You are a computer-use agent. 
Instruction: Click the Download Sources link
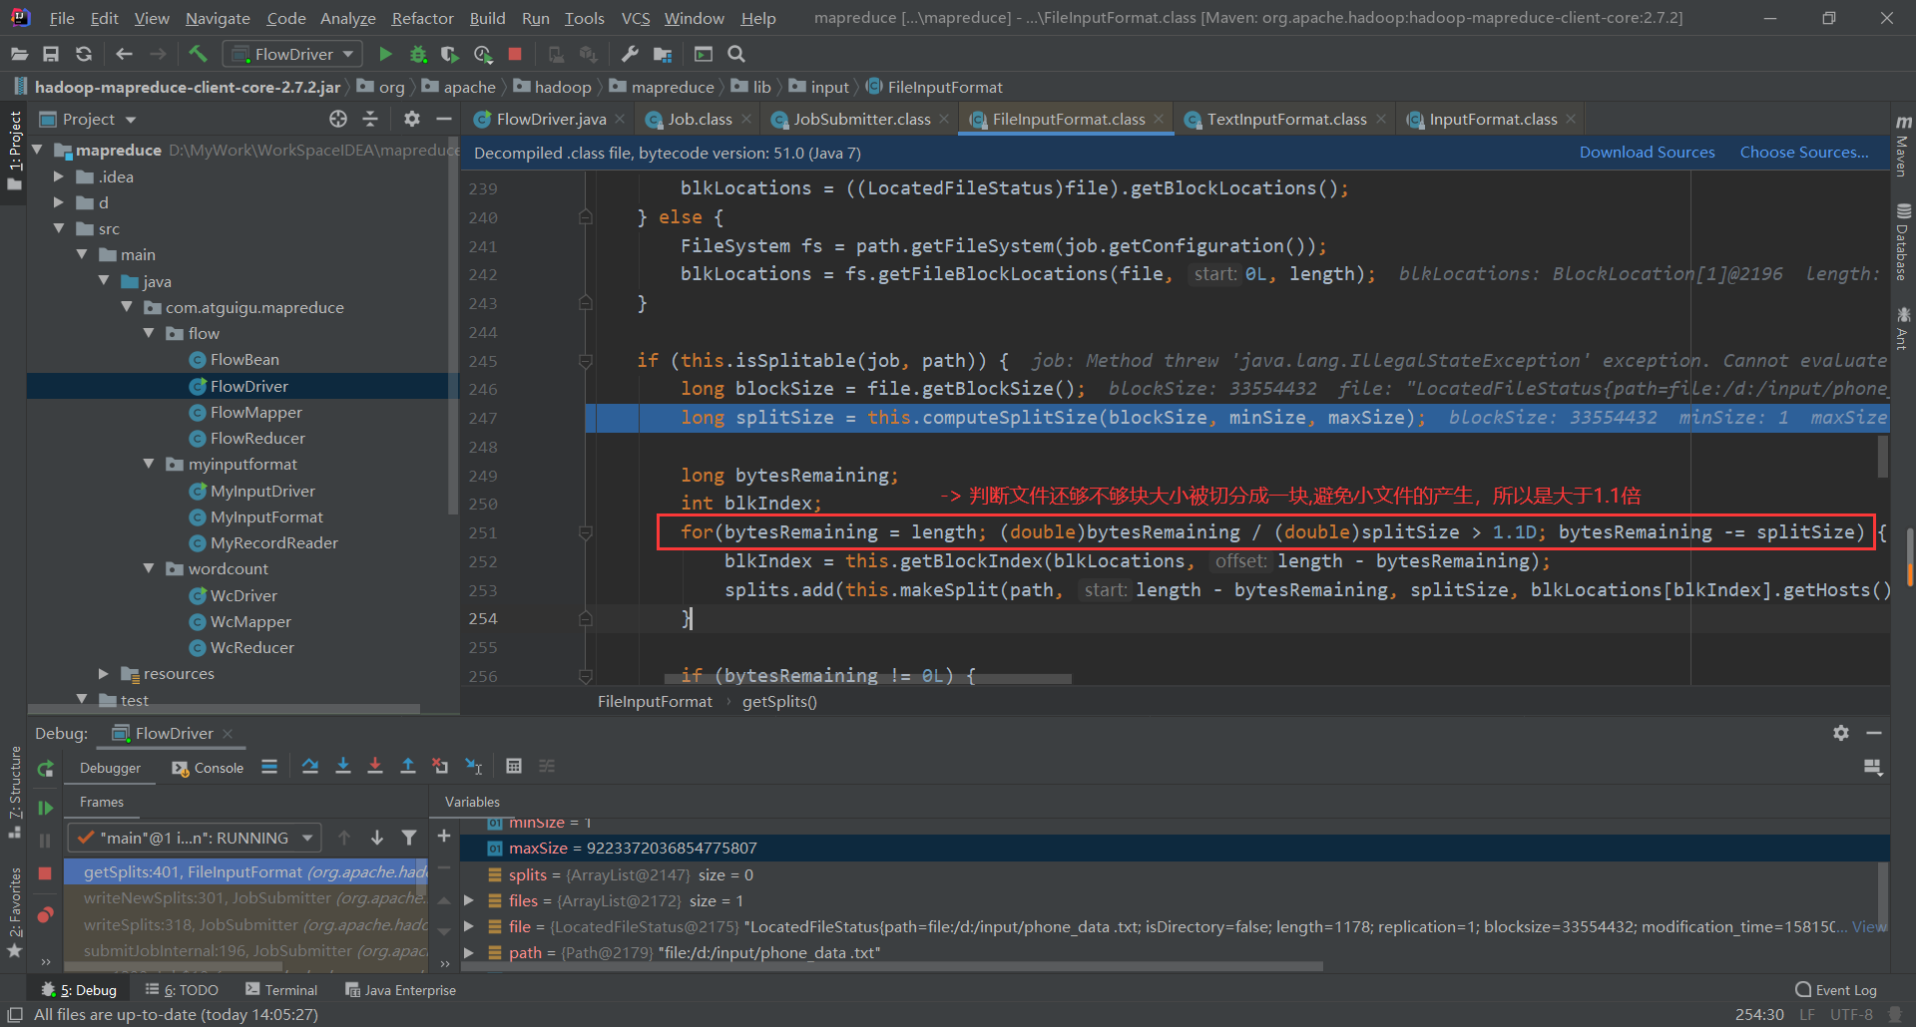coord(1647,152)
